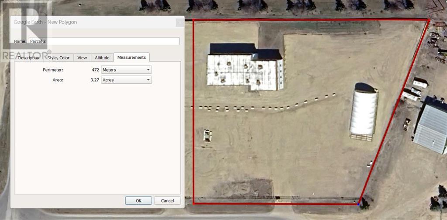Expand the Area units dropdown showing Acres
Viewport: 447px width, 220px height.
(x=126, y=80)
